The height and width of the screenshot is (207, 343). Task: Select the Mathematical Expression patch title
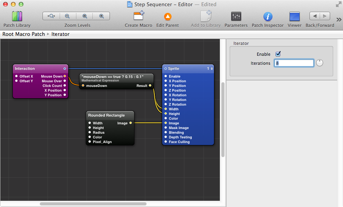coord(112,77)
